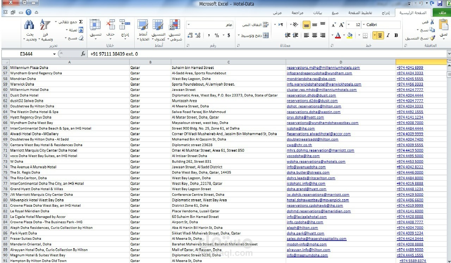Click the Cut (قص) scissors icon

pos(432,22)
